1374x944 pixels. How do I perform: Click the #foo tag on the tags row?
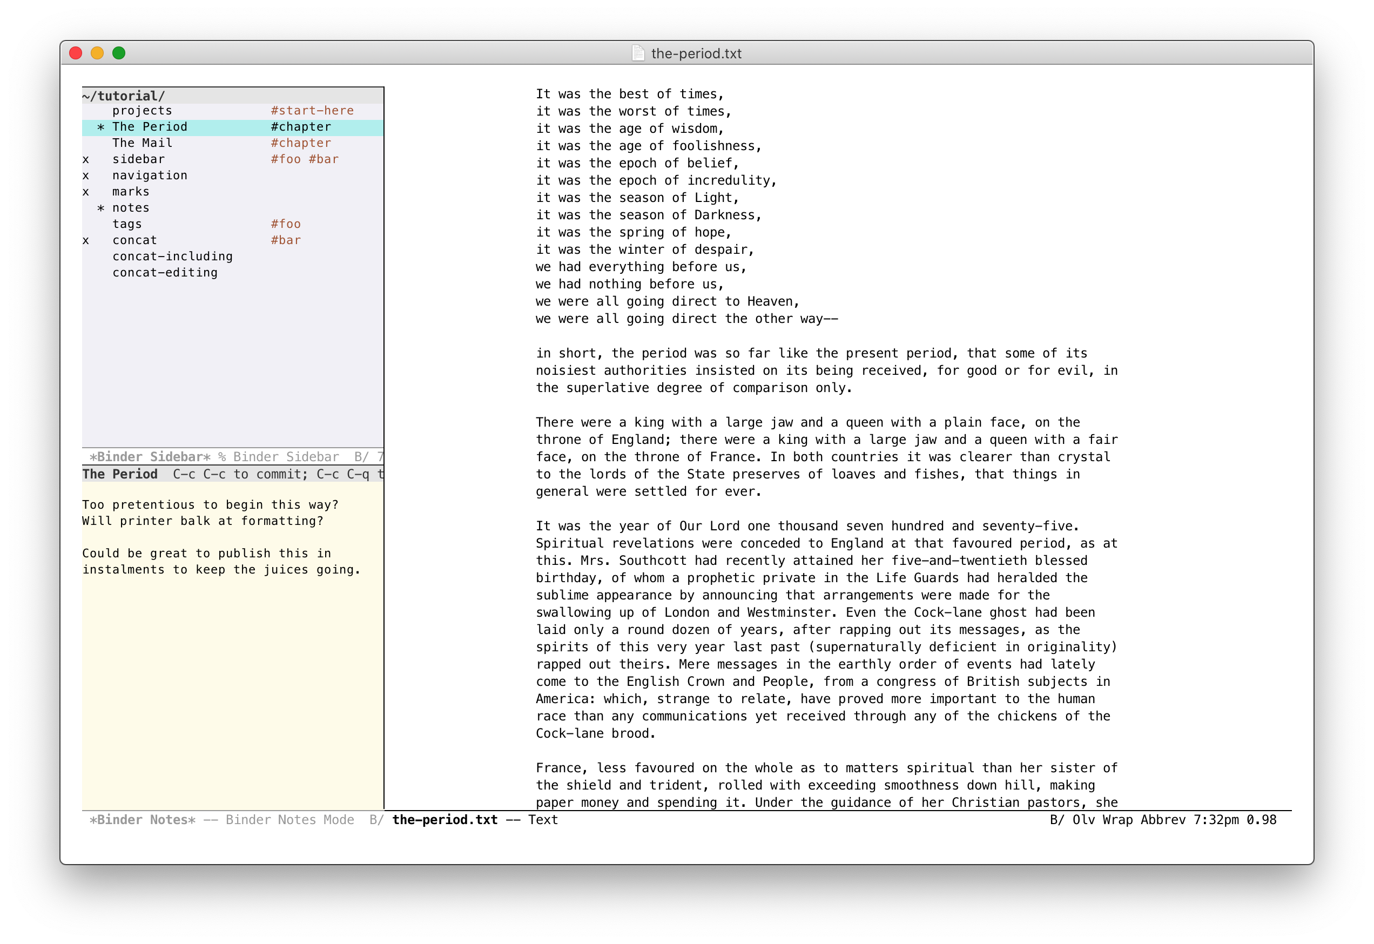click(286, 224)
